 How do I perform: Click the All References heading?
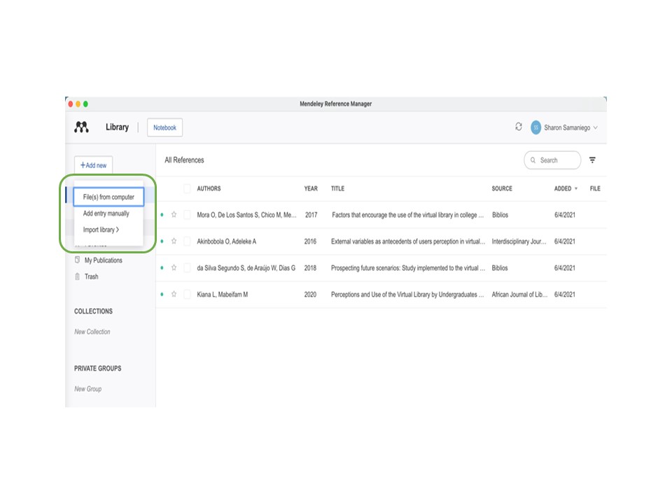(x=184, y=160)
